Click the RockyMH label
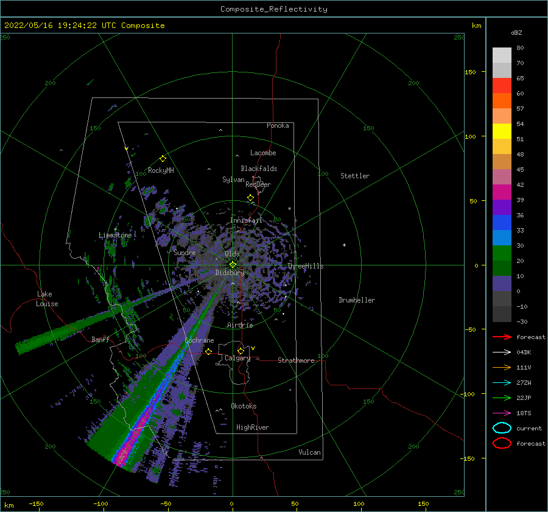548x512 pixels. click(x=161, y=170)
